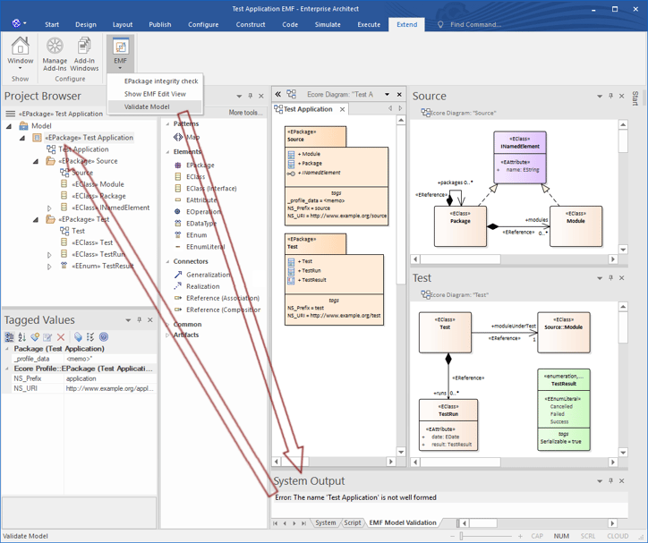The width and height of the screenshot is (648, 543).
Task: Switch to Script output tab
Action: (x=352, y=522)
